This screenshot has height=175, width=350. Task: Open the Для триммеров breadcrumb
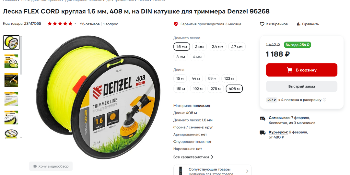[x=120, y=1]
